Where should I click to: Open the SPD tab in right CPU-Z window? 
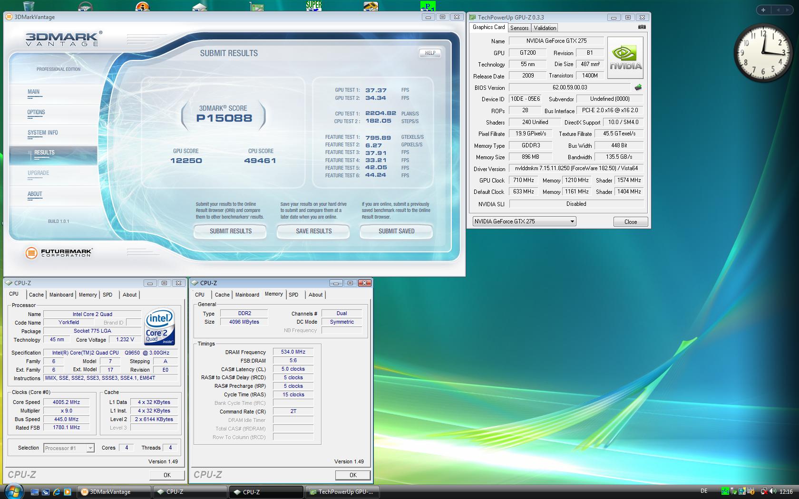293,295
